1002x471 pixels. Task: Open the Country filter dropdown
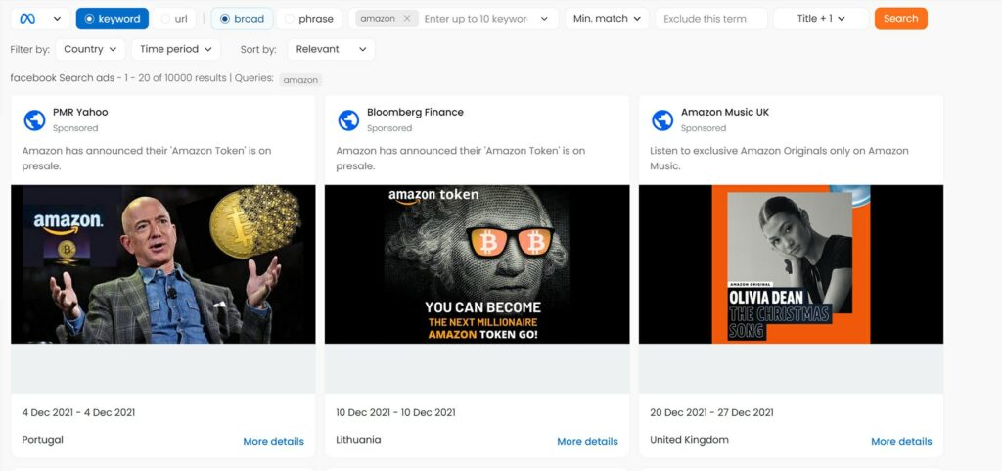click(90, 49)
